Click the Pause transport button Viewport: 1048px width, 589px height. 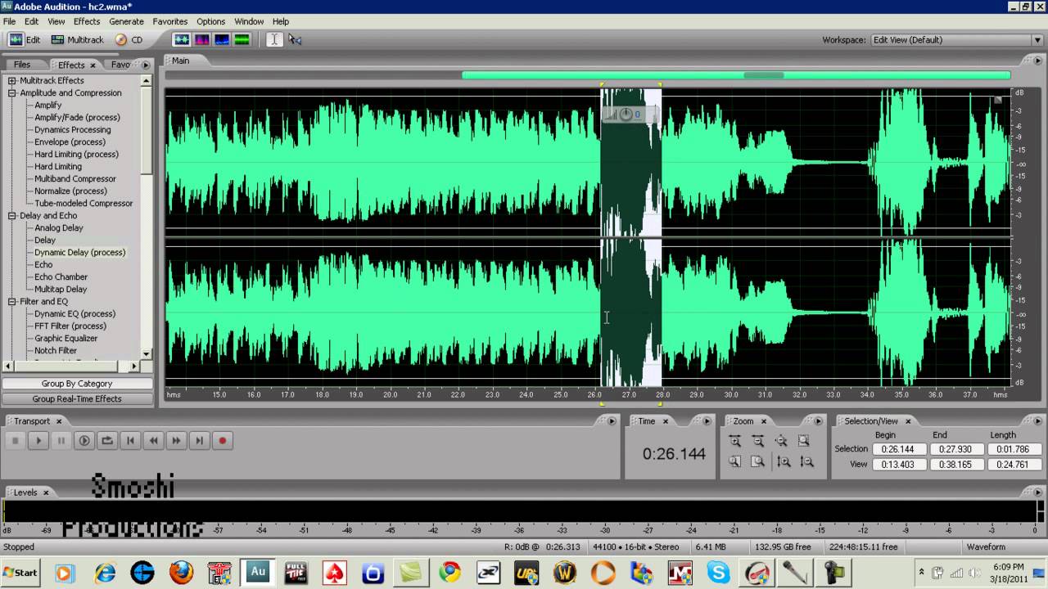61,440
